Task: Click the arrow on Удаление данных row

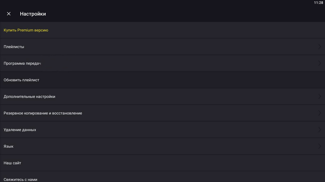Action: pyautogui.click(x=320, y=130)
